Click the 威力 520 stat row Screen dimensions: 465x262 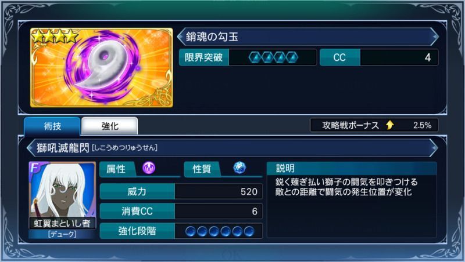tap(181, 192)
